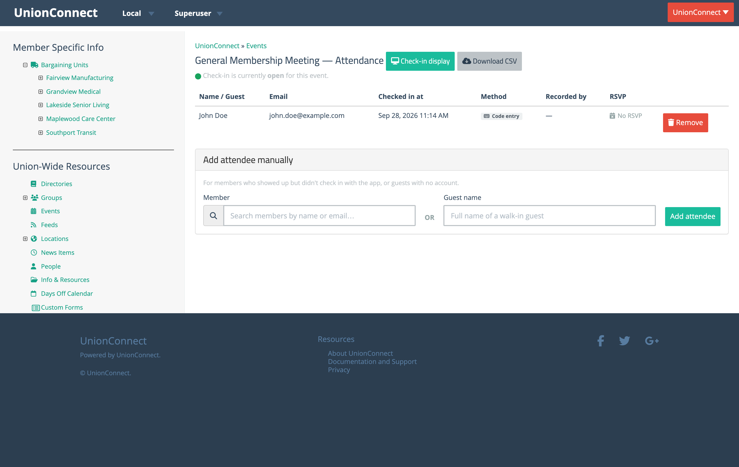The width and height of the screenshot is (739, 467).
Task: Click the Events calendar icon in sidebar
Action: click(x=33, y=211)
